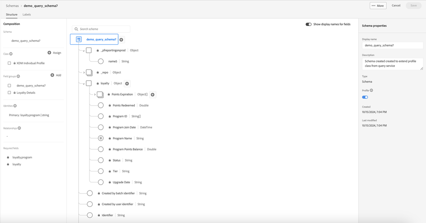Screen dimensions: 426x223
Task: Disable the Profile toggle switch
Action: 365,97
